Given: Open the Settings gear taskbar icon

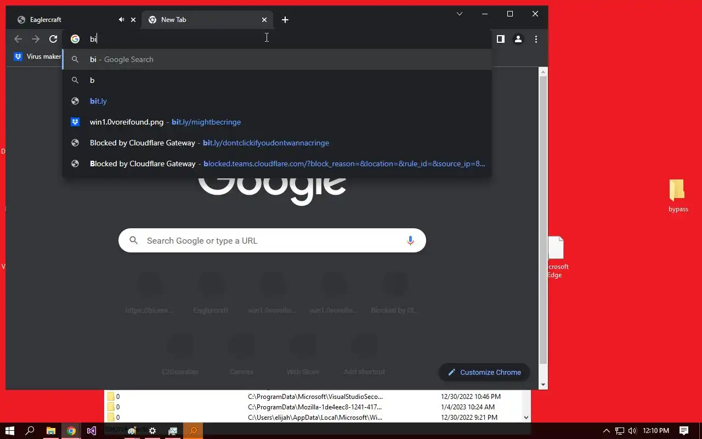Looking at the screenshot, I should [x=152, y=431].
